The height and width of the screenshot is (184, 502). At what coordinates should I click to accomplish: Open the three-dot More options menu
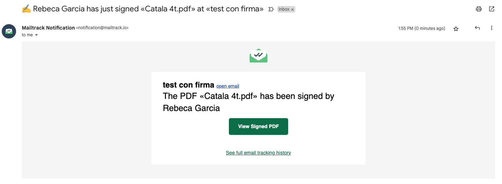click(492, 28)
